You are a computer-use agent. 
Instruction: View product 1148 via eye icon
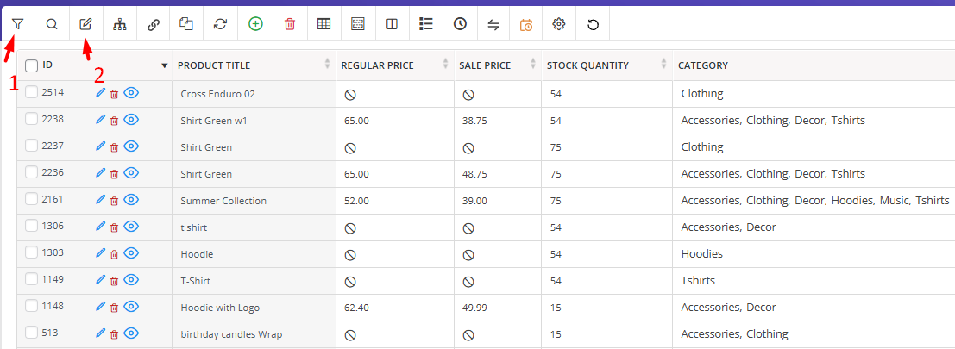131,307
